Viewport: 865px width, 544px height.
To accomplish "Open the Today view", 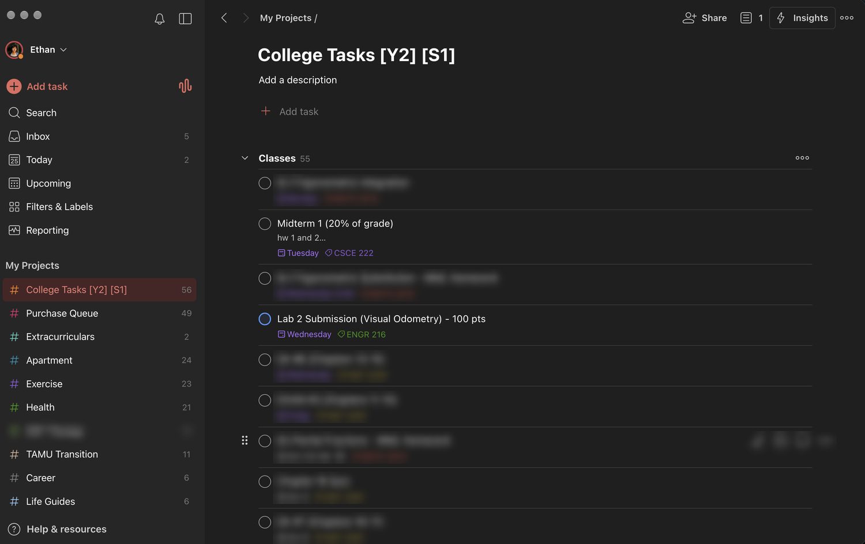I will click(x=99, y=160).
